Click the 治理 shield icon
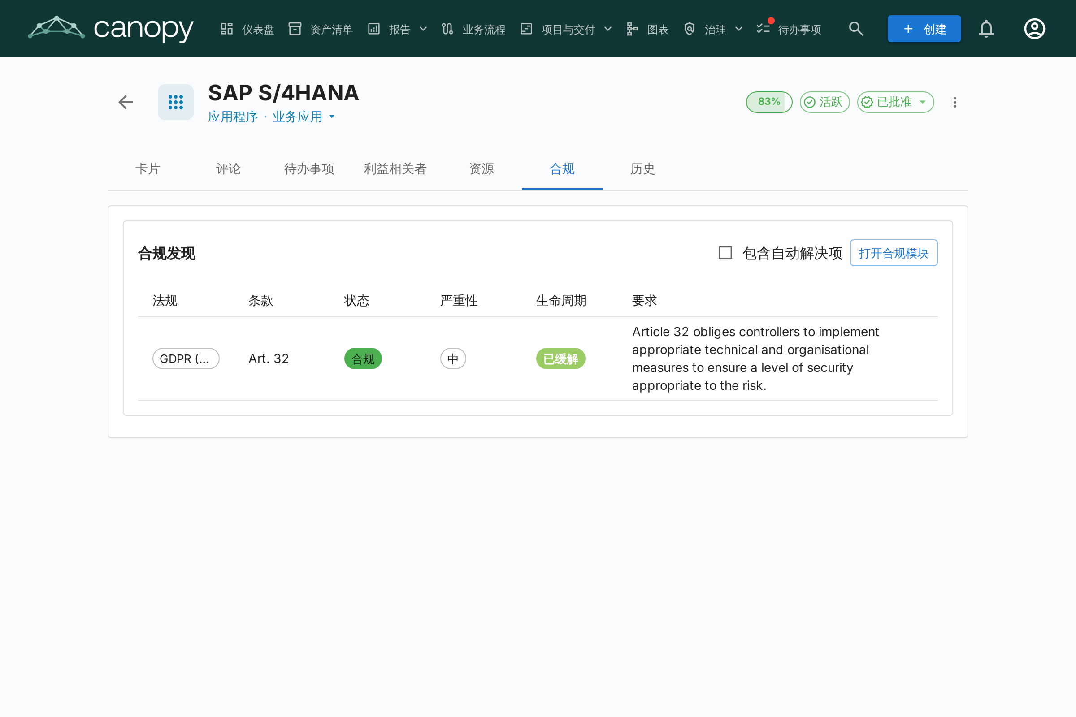Viewport: 1076px width, 717px height. pos(690,29)
